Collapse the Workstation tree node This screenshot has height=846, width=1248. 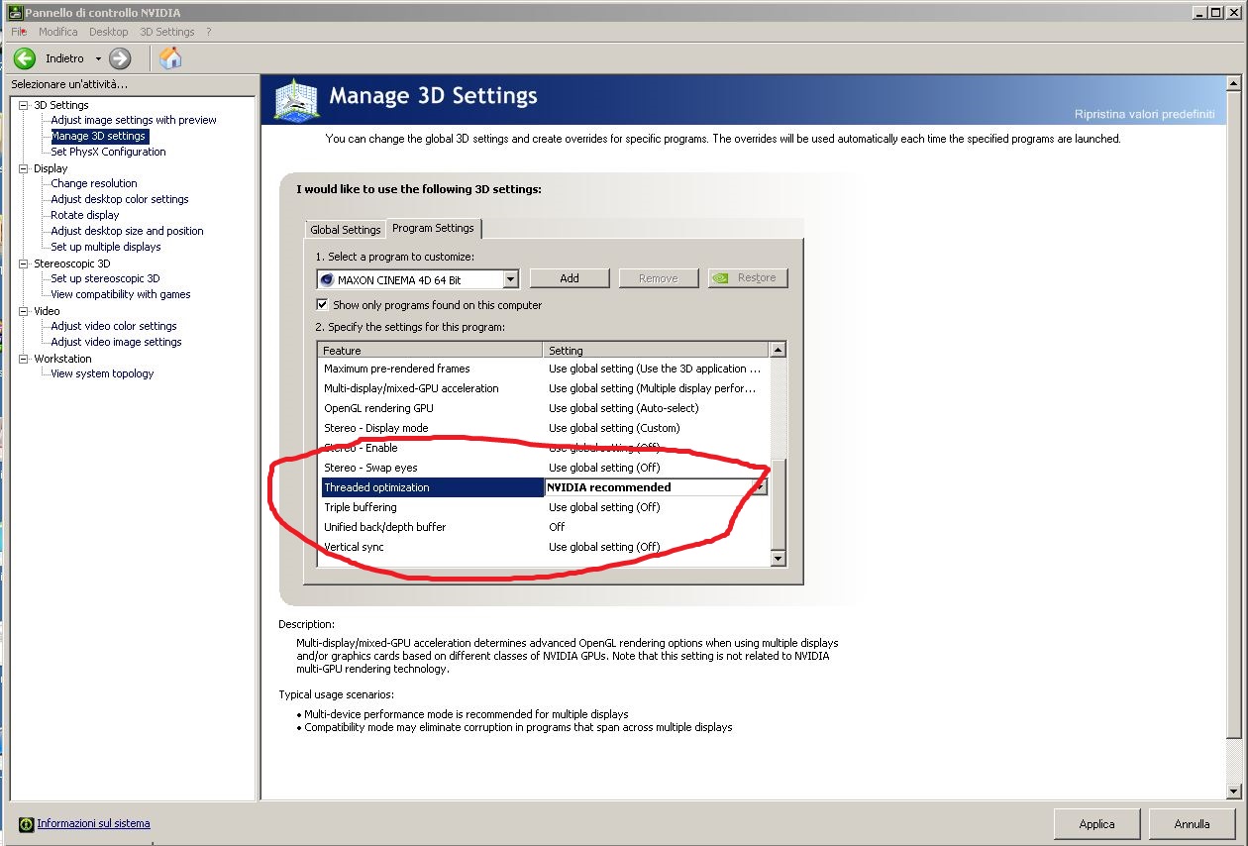point(23,359)
